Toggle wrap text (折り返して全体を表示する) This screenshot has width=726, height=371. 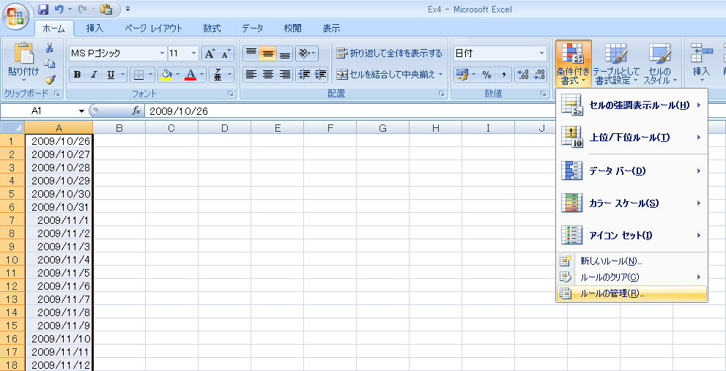point(389,53)
